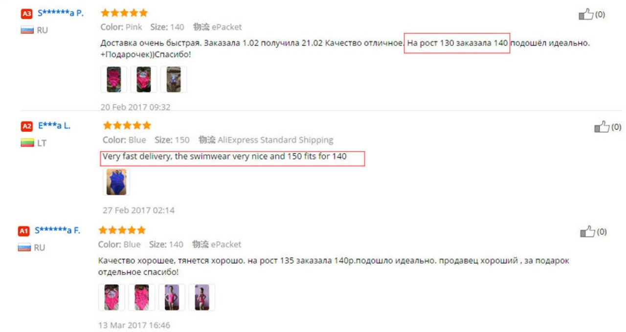The image size is (626, 332).
Task: Click Russian flag beside S******a P.
Action: 27,30
